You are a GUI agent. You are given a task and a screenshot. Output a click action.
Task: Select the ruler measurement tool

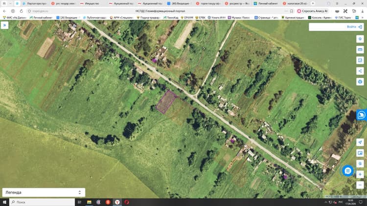pyautogui.click(x=360, y=49)
